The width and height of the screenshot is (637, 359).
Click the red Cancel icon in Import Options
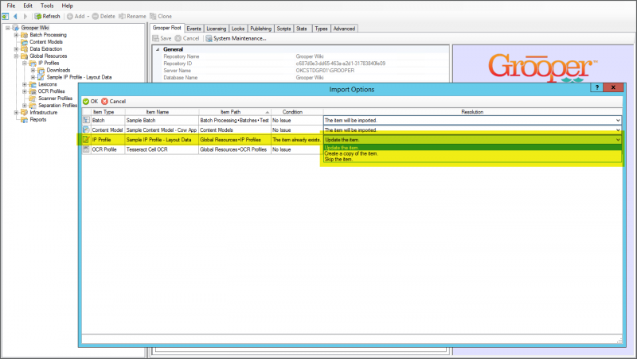pyautogui.click(x=104, y=102)
